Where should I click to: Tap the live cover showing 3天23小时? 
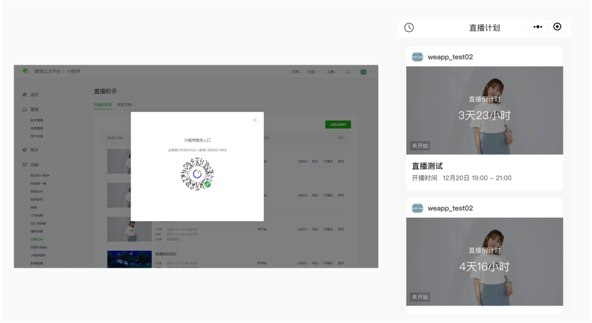point(485,111)
